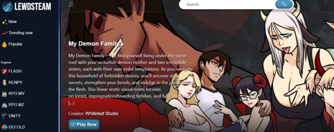The image size is (334, 132).
Task: Click the Play Now button
Action: pos(84,124)
